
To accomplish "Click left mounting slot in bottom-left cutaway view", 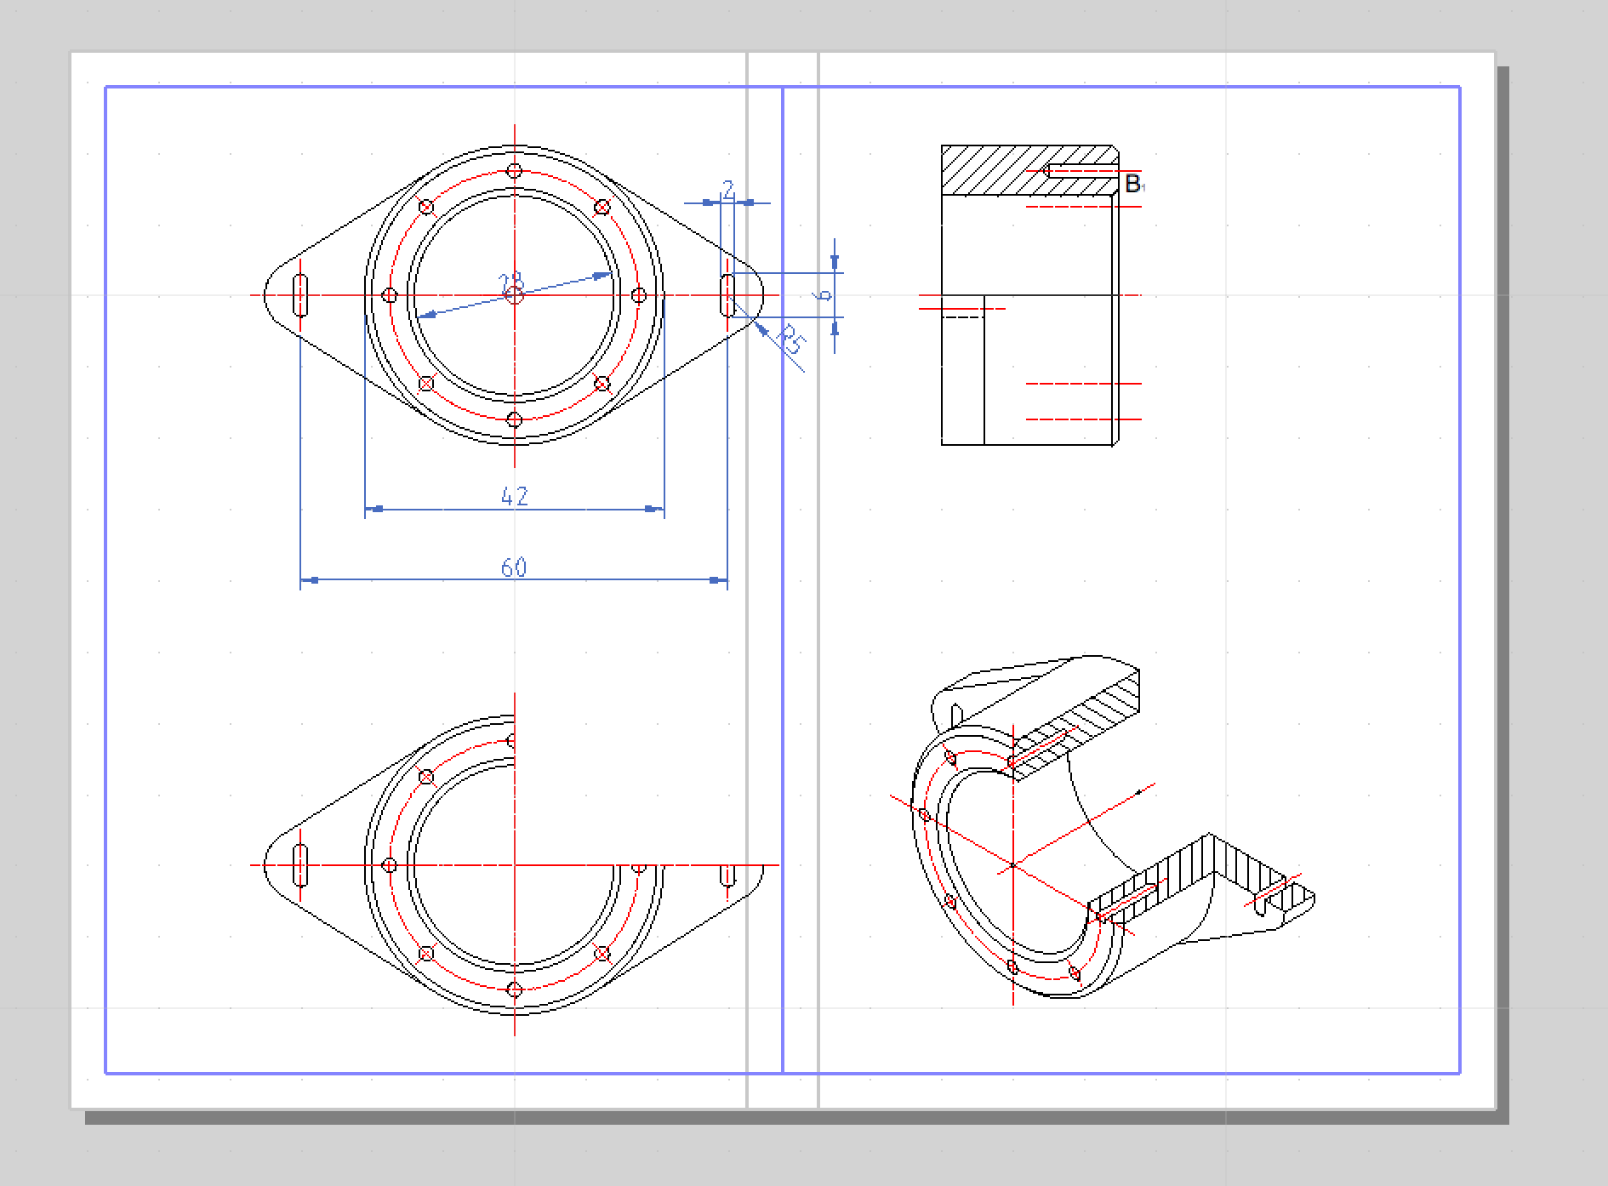I will coord(300,865).
